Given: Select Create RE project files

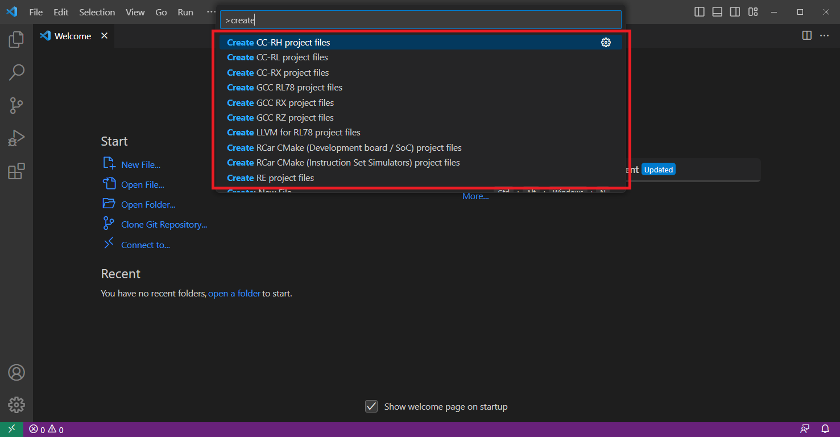Looking at the screenshot, I should click(420, 178).
